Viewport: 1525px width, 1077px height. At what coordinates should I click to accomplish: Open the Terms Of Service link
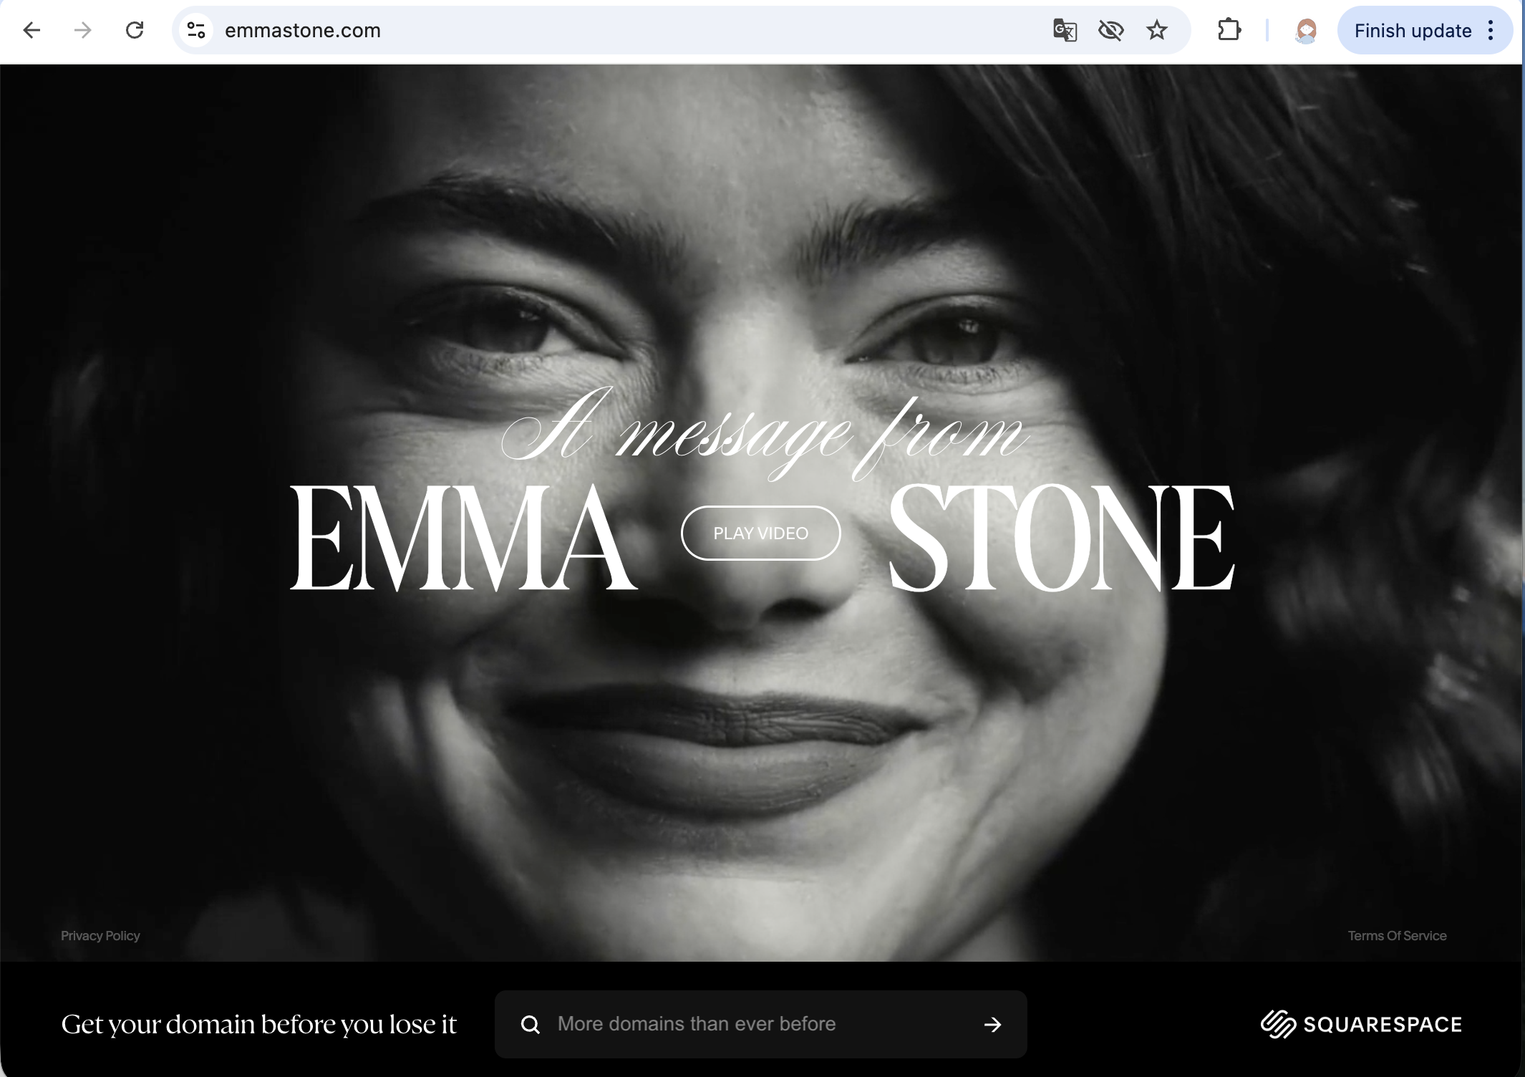point(1397,936)
